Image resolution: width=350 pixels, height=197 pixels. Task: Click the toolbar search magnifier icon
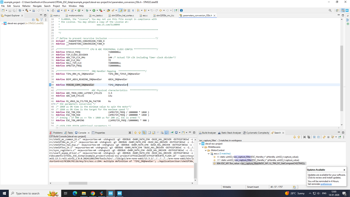(330, 11)
